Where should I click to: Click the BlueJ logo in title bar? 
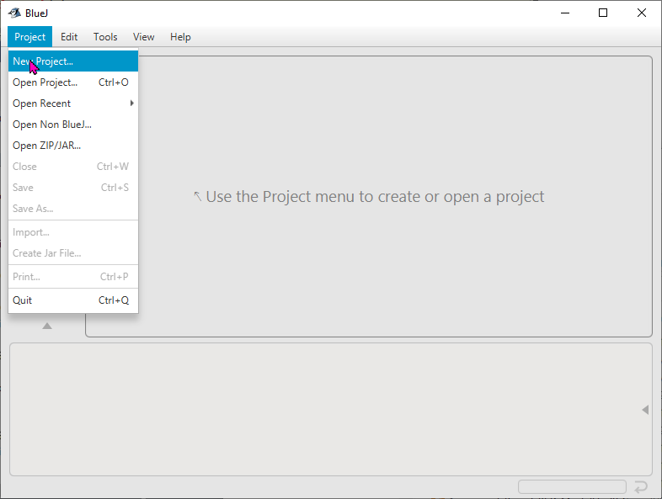click(x=14, y=13)
